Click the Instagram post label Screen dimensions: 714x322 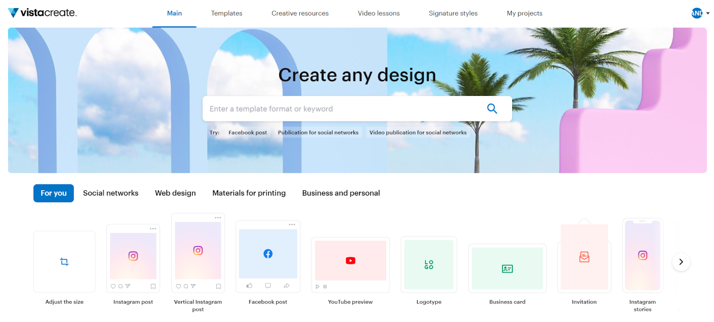click(x=133, y=302)
